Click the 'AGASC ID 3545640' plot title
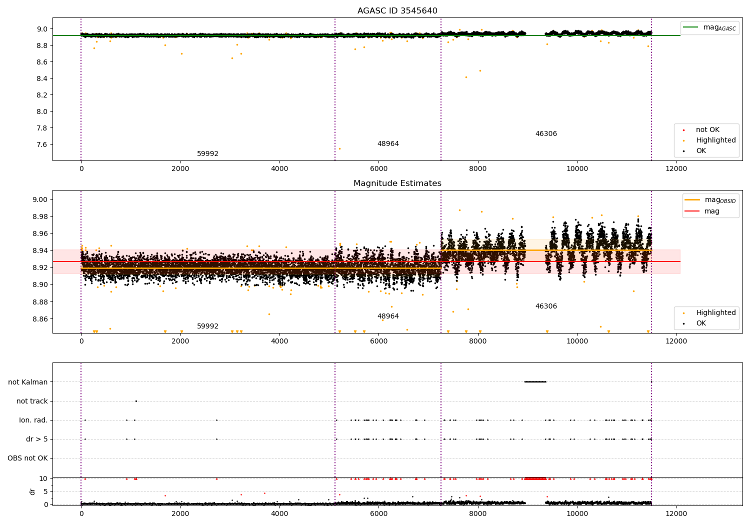This screenshot has width=750, height=525. [x=397, y=11]
